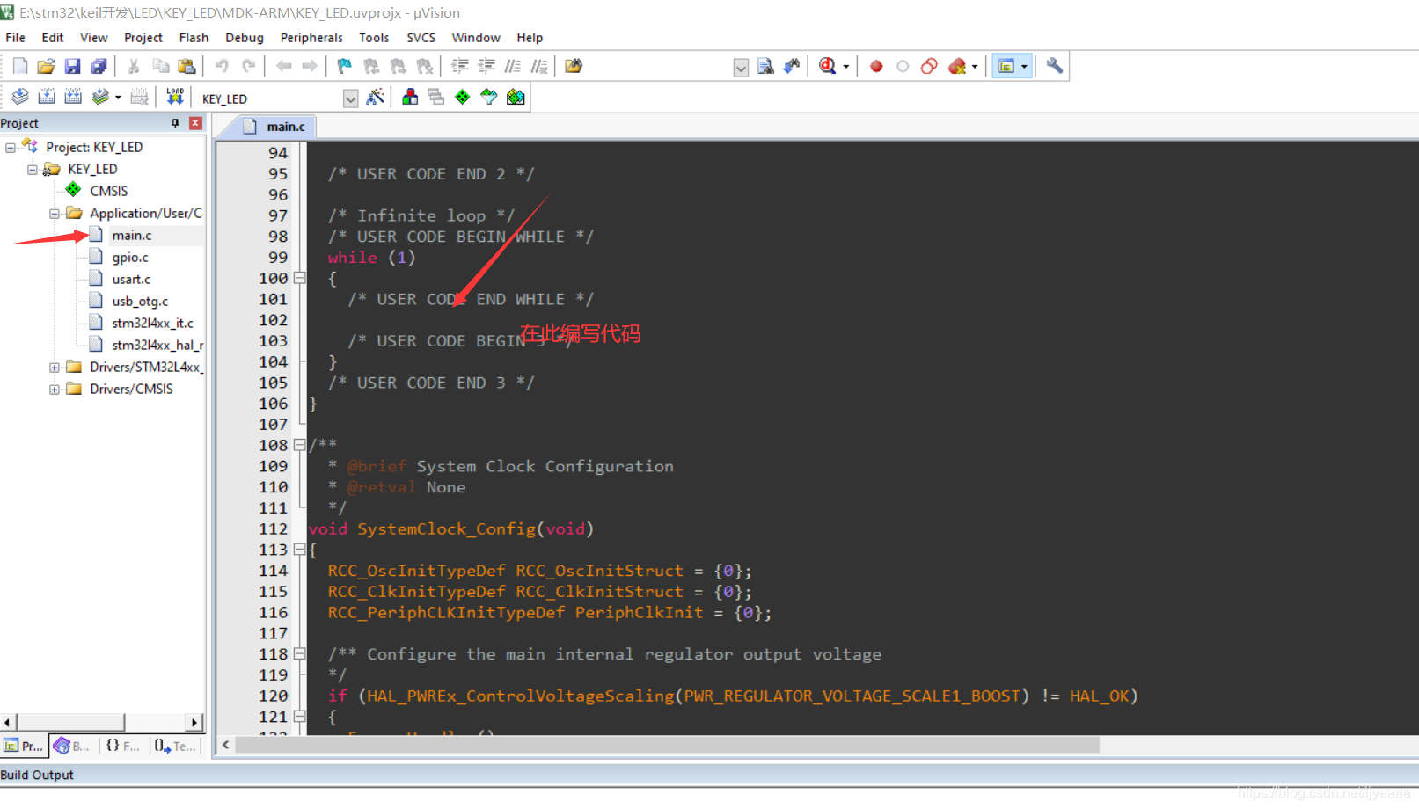Open Manage Project Items colored blocks icon

click(x=410, y=97)
